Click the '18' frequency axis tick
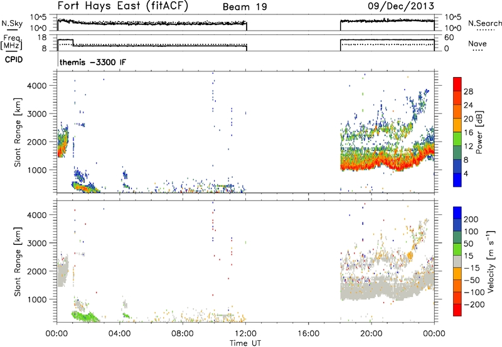The image size is (502, 347). 42,38
